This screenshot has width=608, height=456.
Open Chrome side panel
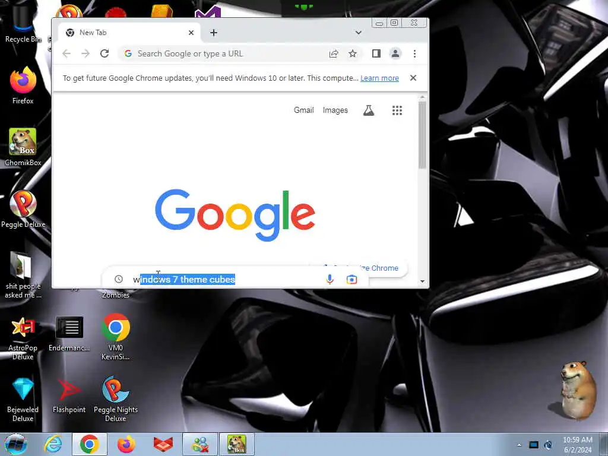[x=376, y=53]
